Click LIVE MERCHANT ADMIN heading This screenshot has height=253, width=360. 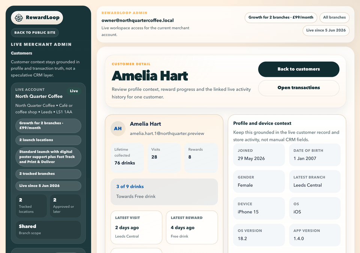pyautogui.click(x=41, y=45)
